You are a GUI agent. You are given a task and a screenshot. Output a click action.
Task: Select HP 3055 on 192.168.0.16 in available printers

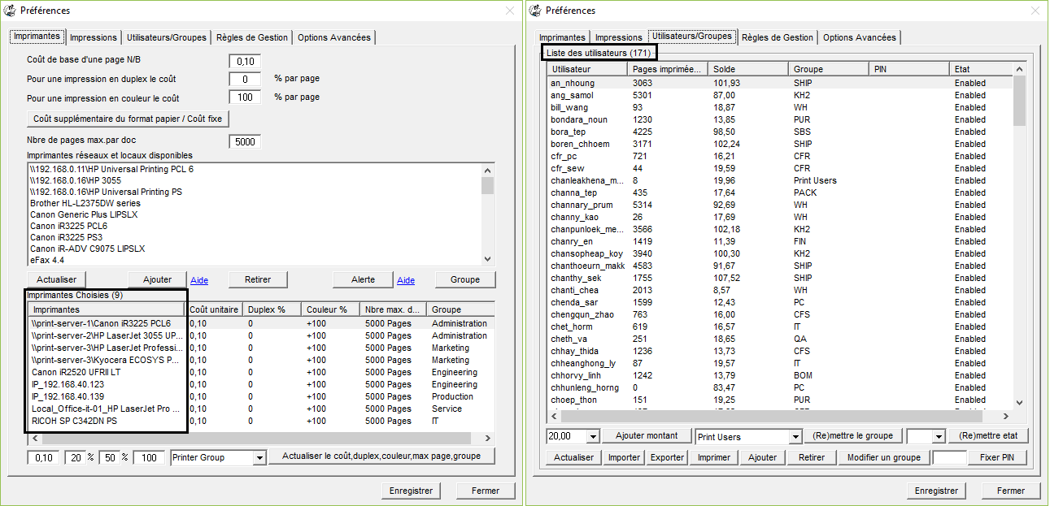[76, 182]
